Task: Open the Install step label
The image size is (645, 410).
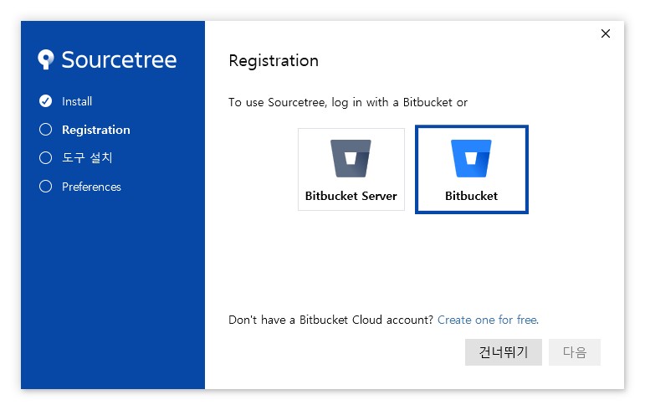Action: click(77, 101)
